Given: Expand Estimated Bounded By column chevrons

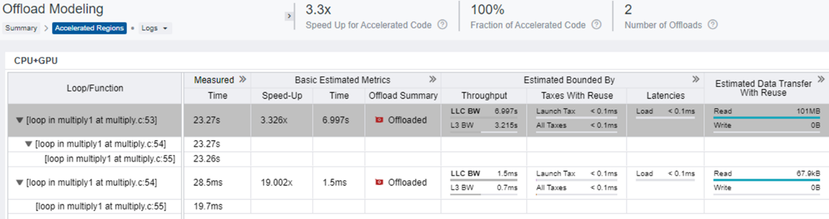Looking at the screenshot, I should [x=696, y=79].
